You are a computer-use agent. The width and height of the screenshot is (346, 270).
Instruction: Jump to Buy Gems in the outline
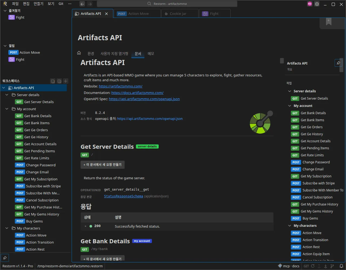click(x=310, y=218)
